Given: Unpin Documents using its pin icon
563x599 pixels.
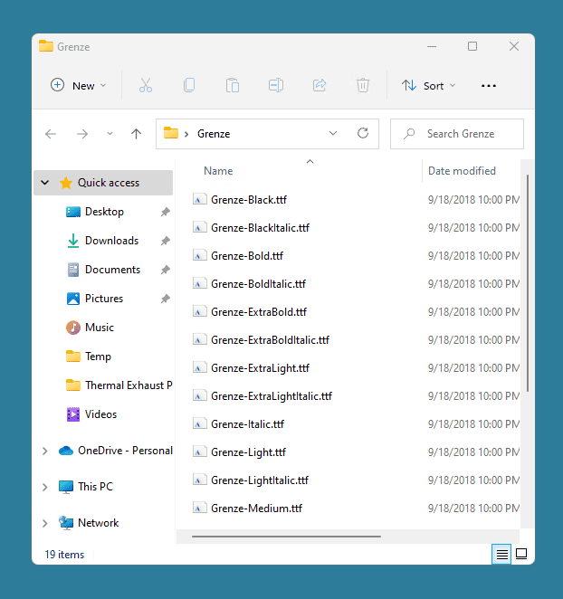Looking at the screenshot, I should point(165,270).
